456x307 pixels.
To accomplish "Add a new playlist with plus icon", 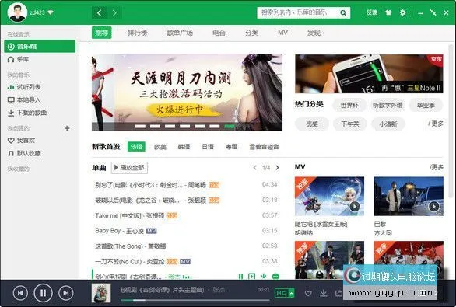I will pos(67,128).
